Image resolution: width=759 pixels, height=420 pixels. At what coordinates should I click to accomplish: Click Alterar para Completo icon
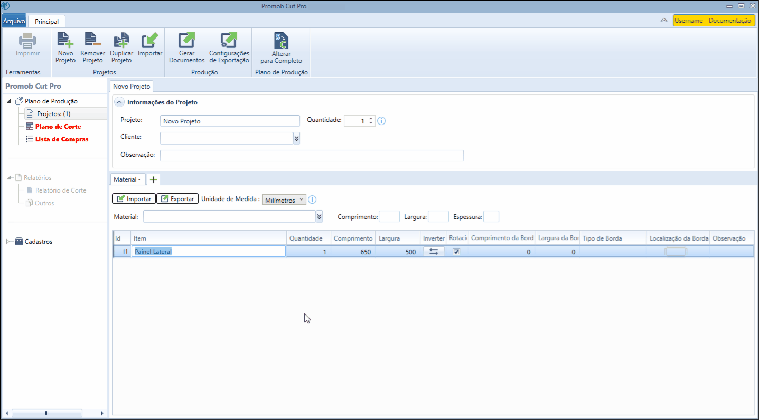[281, 41]
